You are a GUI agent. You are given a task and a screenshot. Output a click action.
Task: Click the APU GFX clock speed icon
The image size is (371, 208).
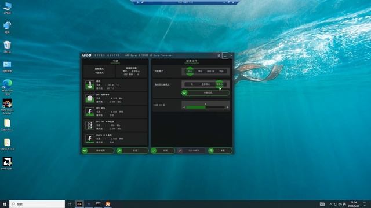click(90, 125)
